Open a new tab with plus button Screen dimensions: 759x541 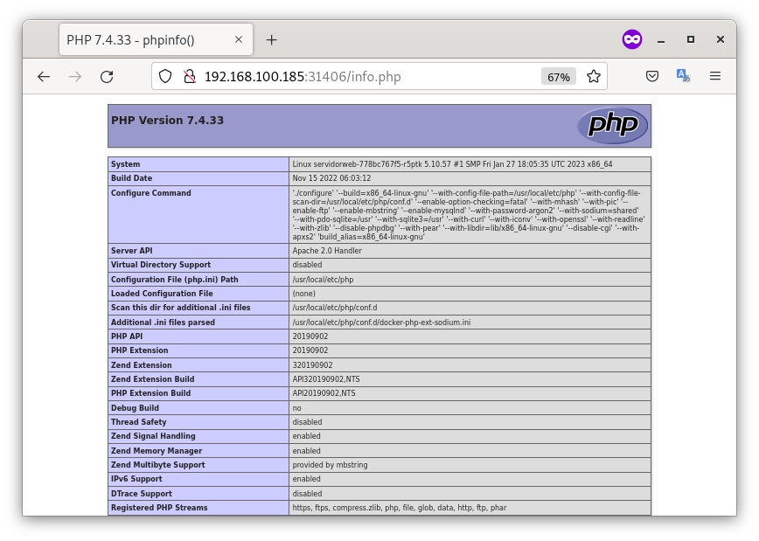point(272,39)
